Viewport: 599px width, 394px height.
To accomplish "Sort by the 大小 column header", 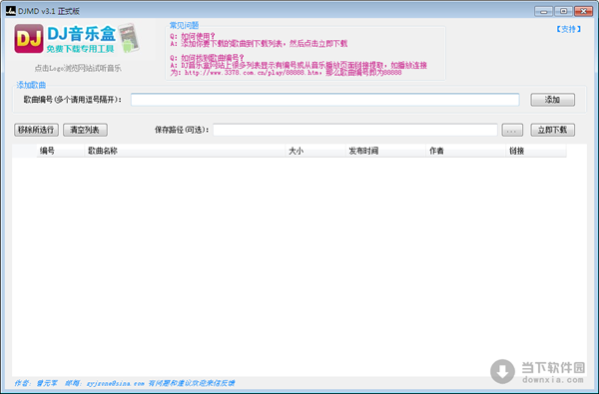I will [x=315, y=151].
